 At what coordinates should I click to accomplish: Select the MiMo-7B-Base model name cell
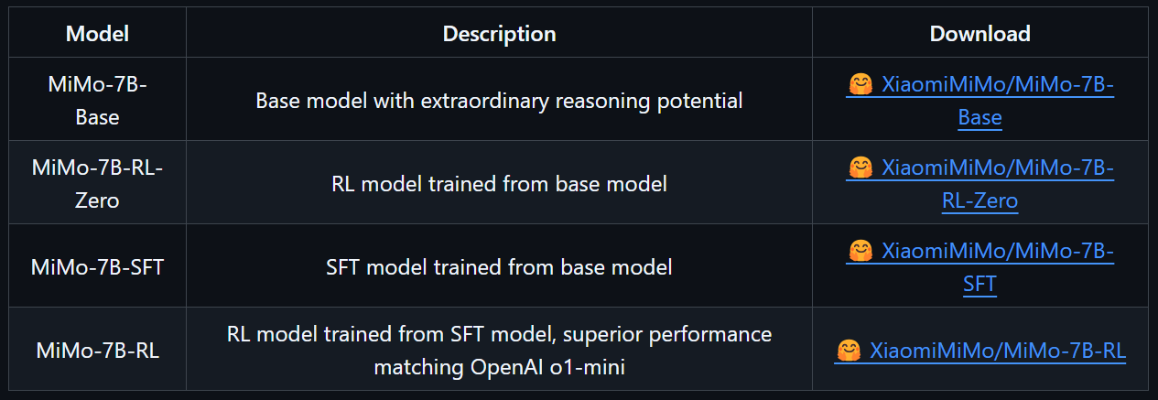(x=97, y=101)
